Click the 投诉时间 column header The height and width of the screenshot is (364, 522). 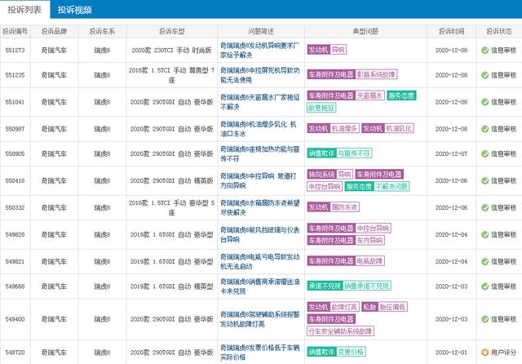(x=451, y=30)
